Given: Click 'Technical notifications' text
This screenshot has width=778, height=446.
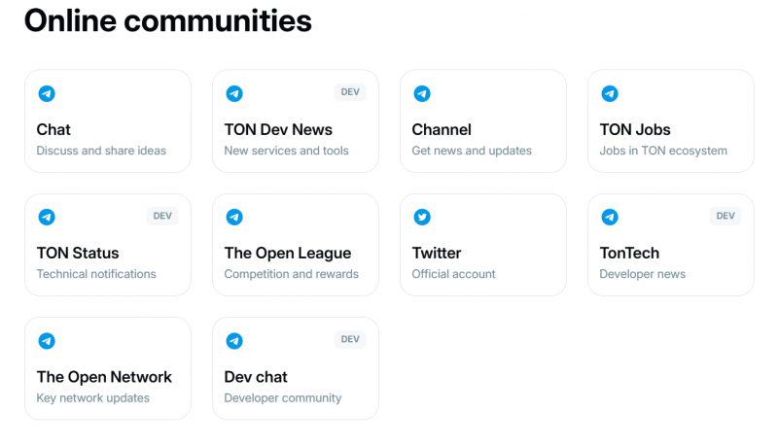Looking at the screenshot, I should tap(96, 274).
